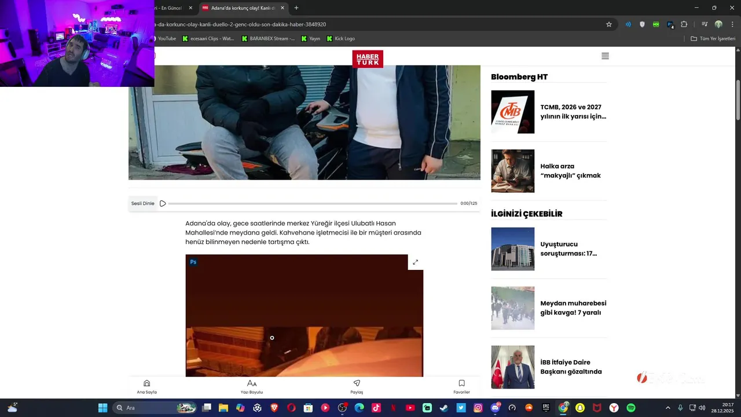Image resolution: width=741 pixels, height=417 pixels.
Task: Open Ana Sayfa in the bottom bar
Action: coord(146,387)
